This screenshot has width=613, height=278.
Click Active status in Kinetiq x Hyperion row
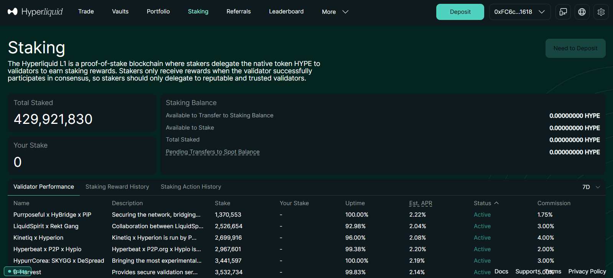[x=482, y=238]
